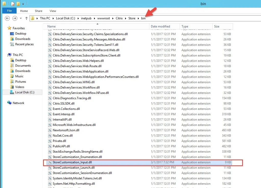261x188 pixels.
Task: Switch to the View ribbon tab
Action: coord(53,11)
